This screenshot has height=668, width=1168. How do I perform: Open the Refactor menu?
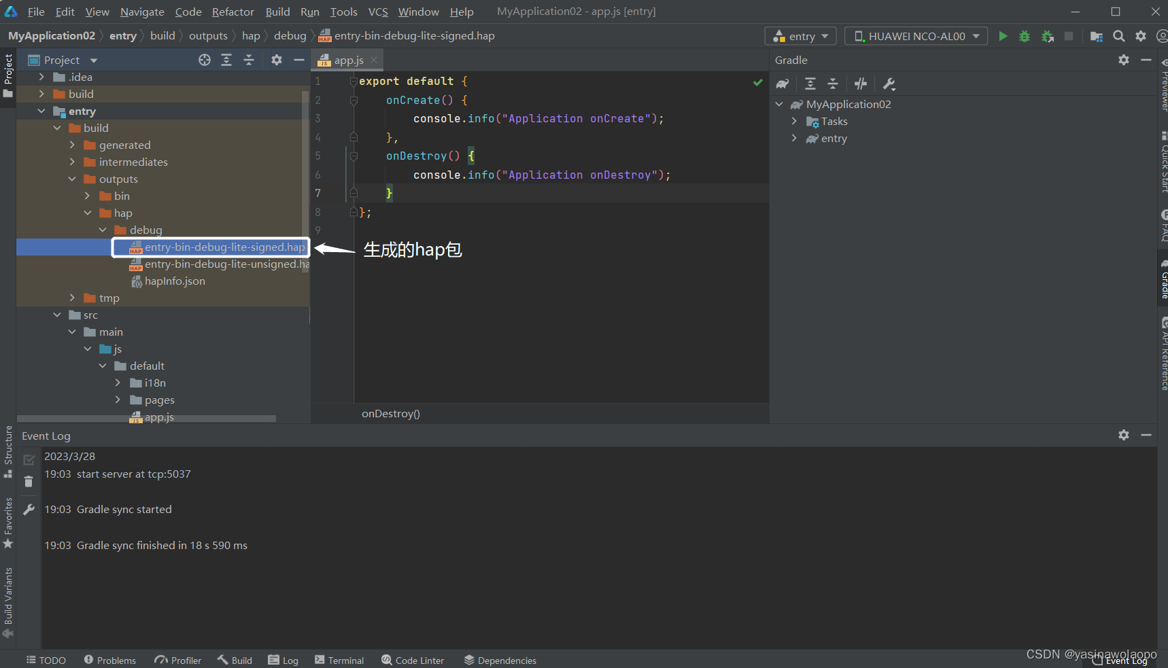[x=233, y=12]
